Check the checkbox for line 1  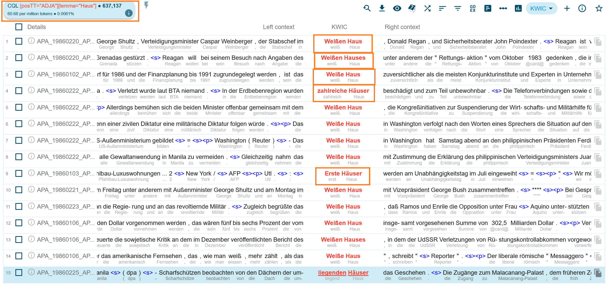[19, 41]
